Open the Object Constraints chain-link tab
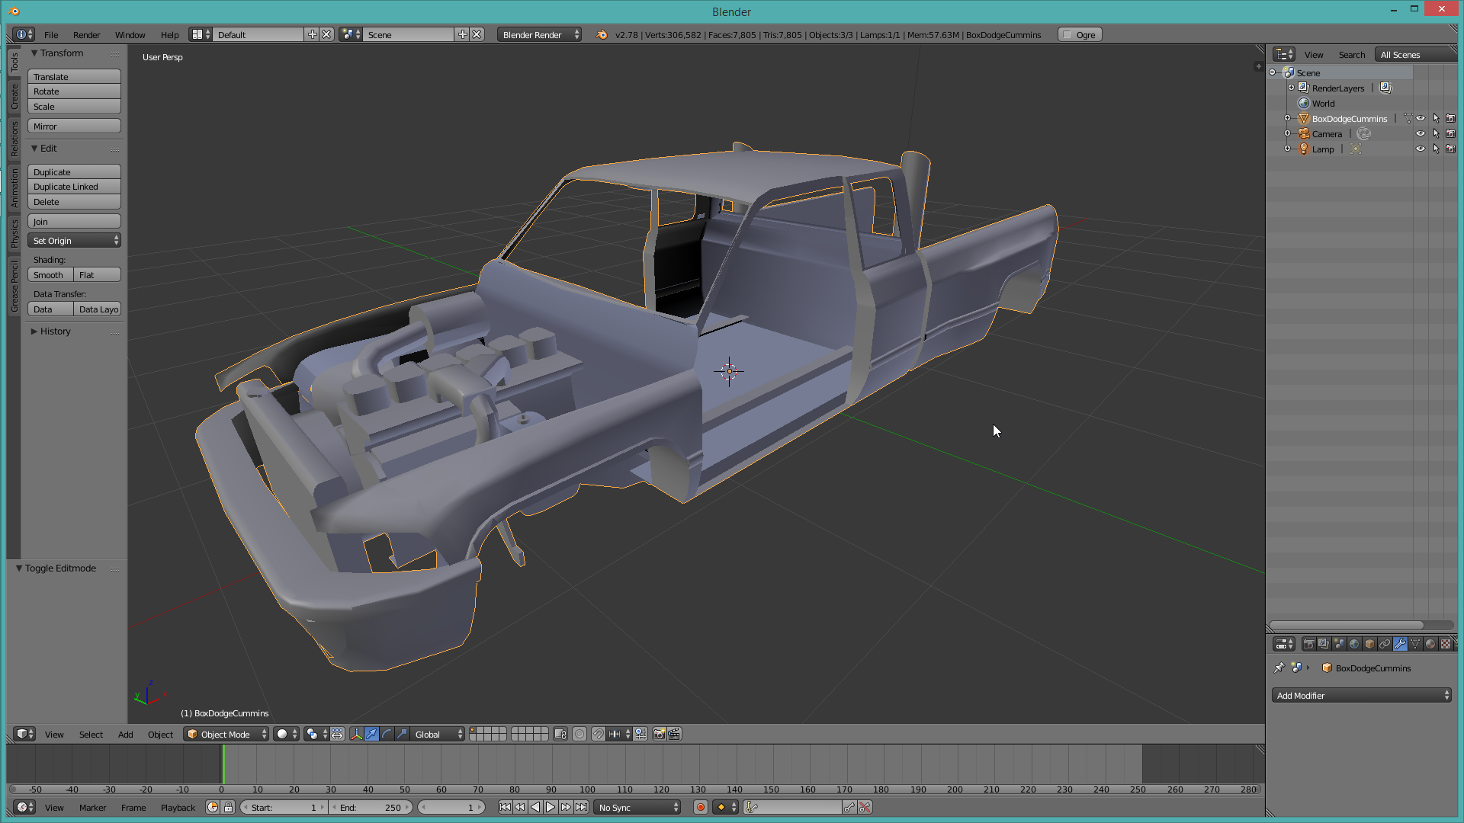Viewport: 1464px width, 823px height. pos(1385,644)
